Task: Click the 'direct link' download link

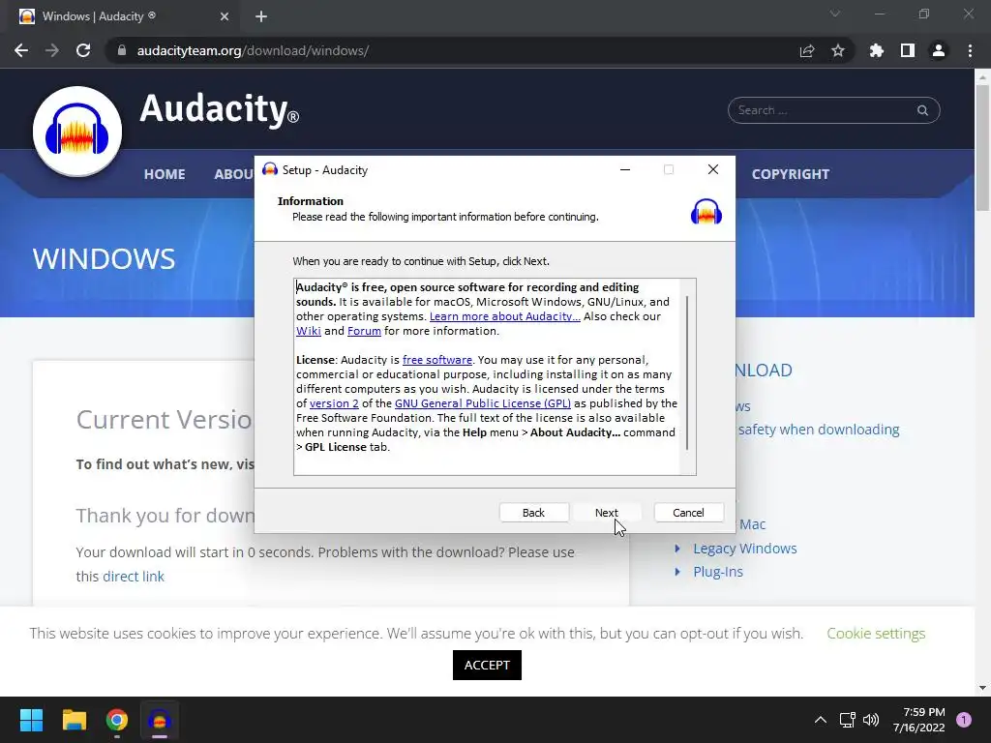Action: [134, 577]
